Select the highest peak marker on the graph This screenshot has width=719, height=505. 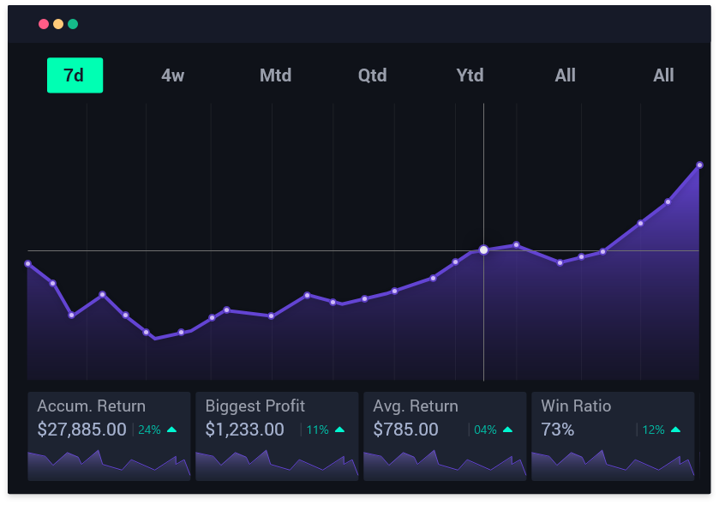[701, 163]
